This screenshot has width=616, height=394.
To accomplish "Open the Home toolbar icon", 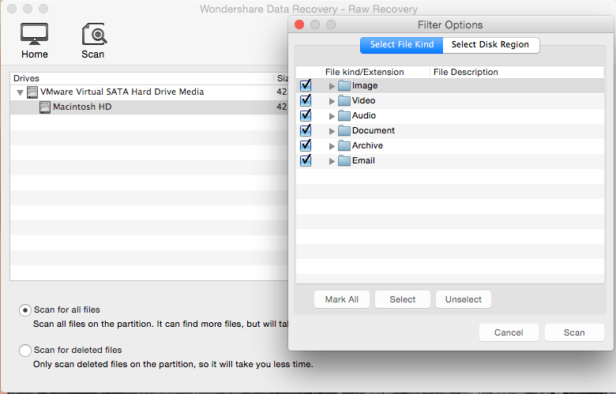I will (35, 40).
